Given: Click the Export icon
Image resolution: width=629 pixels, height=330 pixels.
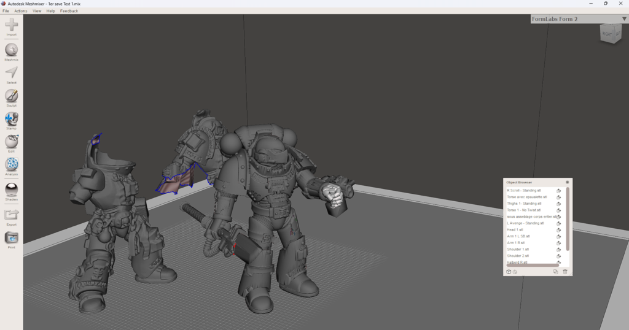Looking at the screenshot, I should coord(11,215).
